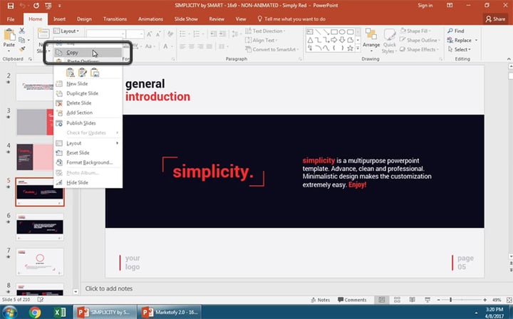Open the Transitions ribbon tab
The height and width of the screenshot is (319, 513).
[115, 19]
